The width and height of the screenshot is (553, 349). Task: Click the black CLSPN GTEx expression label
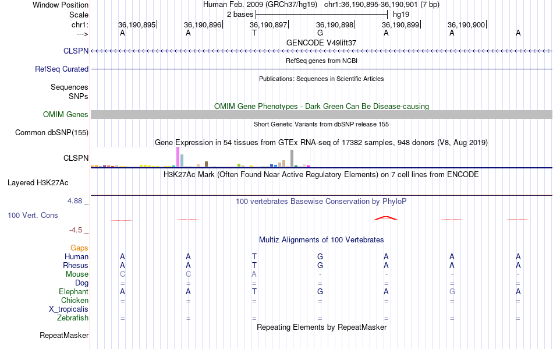coord(76,158)
